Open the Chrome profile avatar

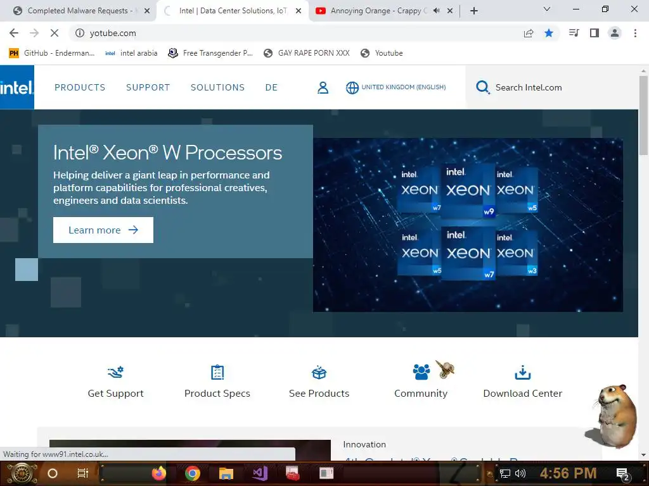click(x=615, y=33)
